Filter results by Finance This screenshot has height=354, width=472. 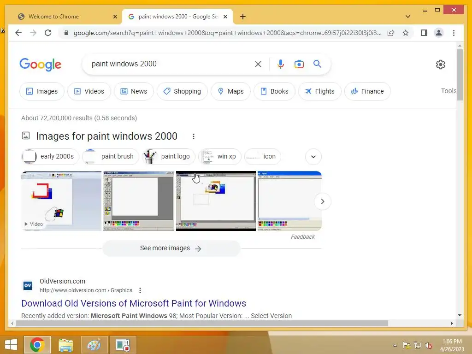pos(367,91)
